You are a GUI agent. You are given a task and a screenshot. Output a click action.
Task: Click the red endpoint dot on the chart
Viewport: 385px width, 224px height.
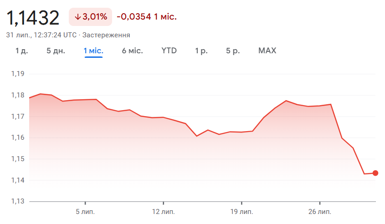(375, 173)
